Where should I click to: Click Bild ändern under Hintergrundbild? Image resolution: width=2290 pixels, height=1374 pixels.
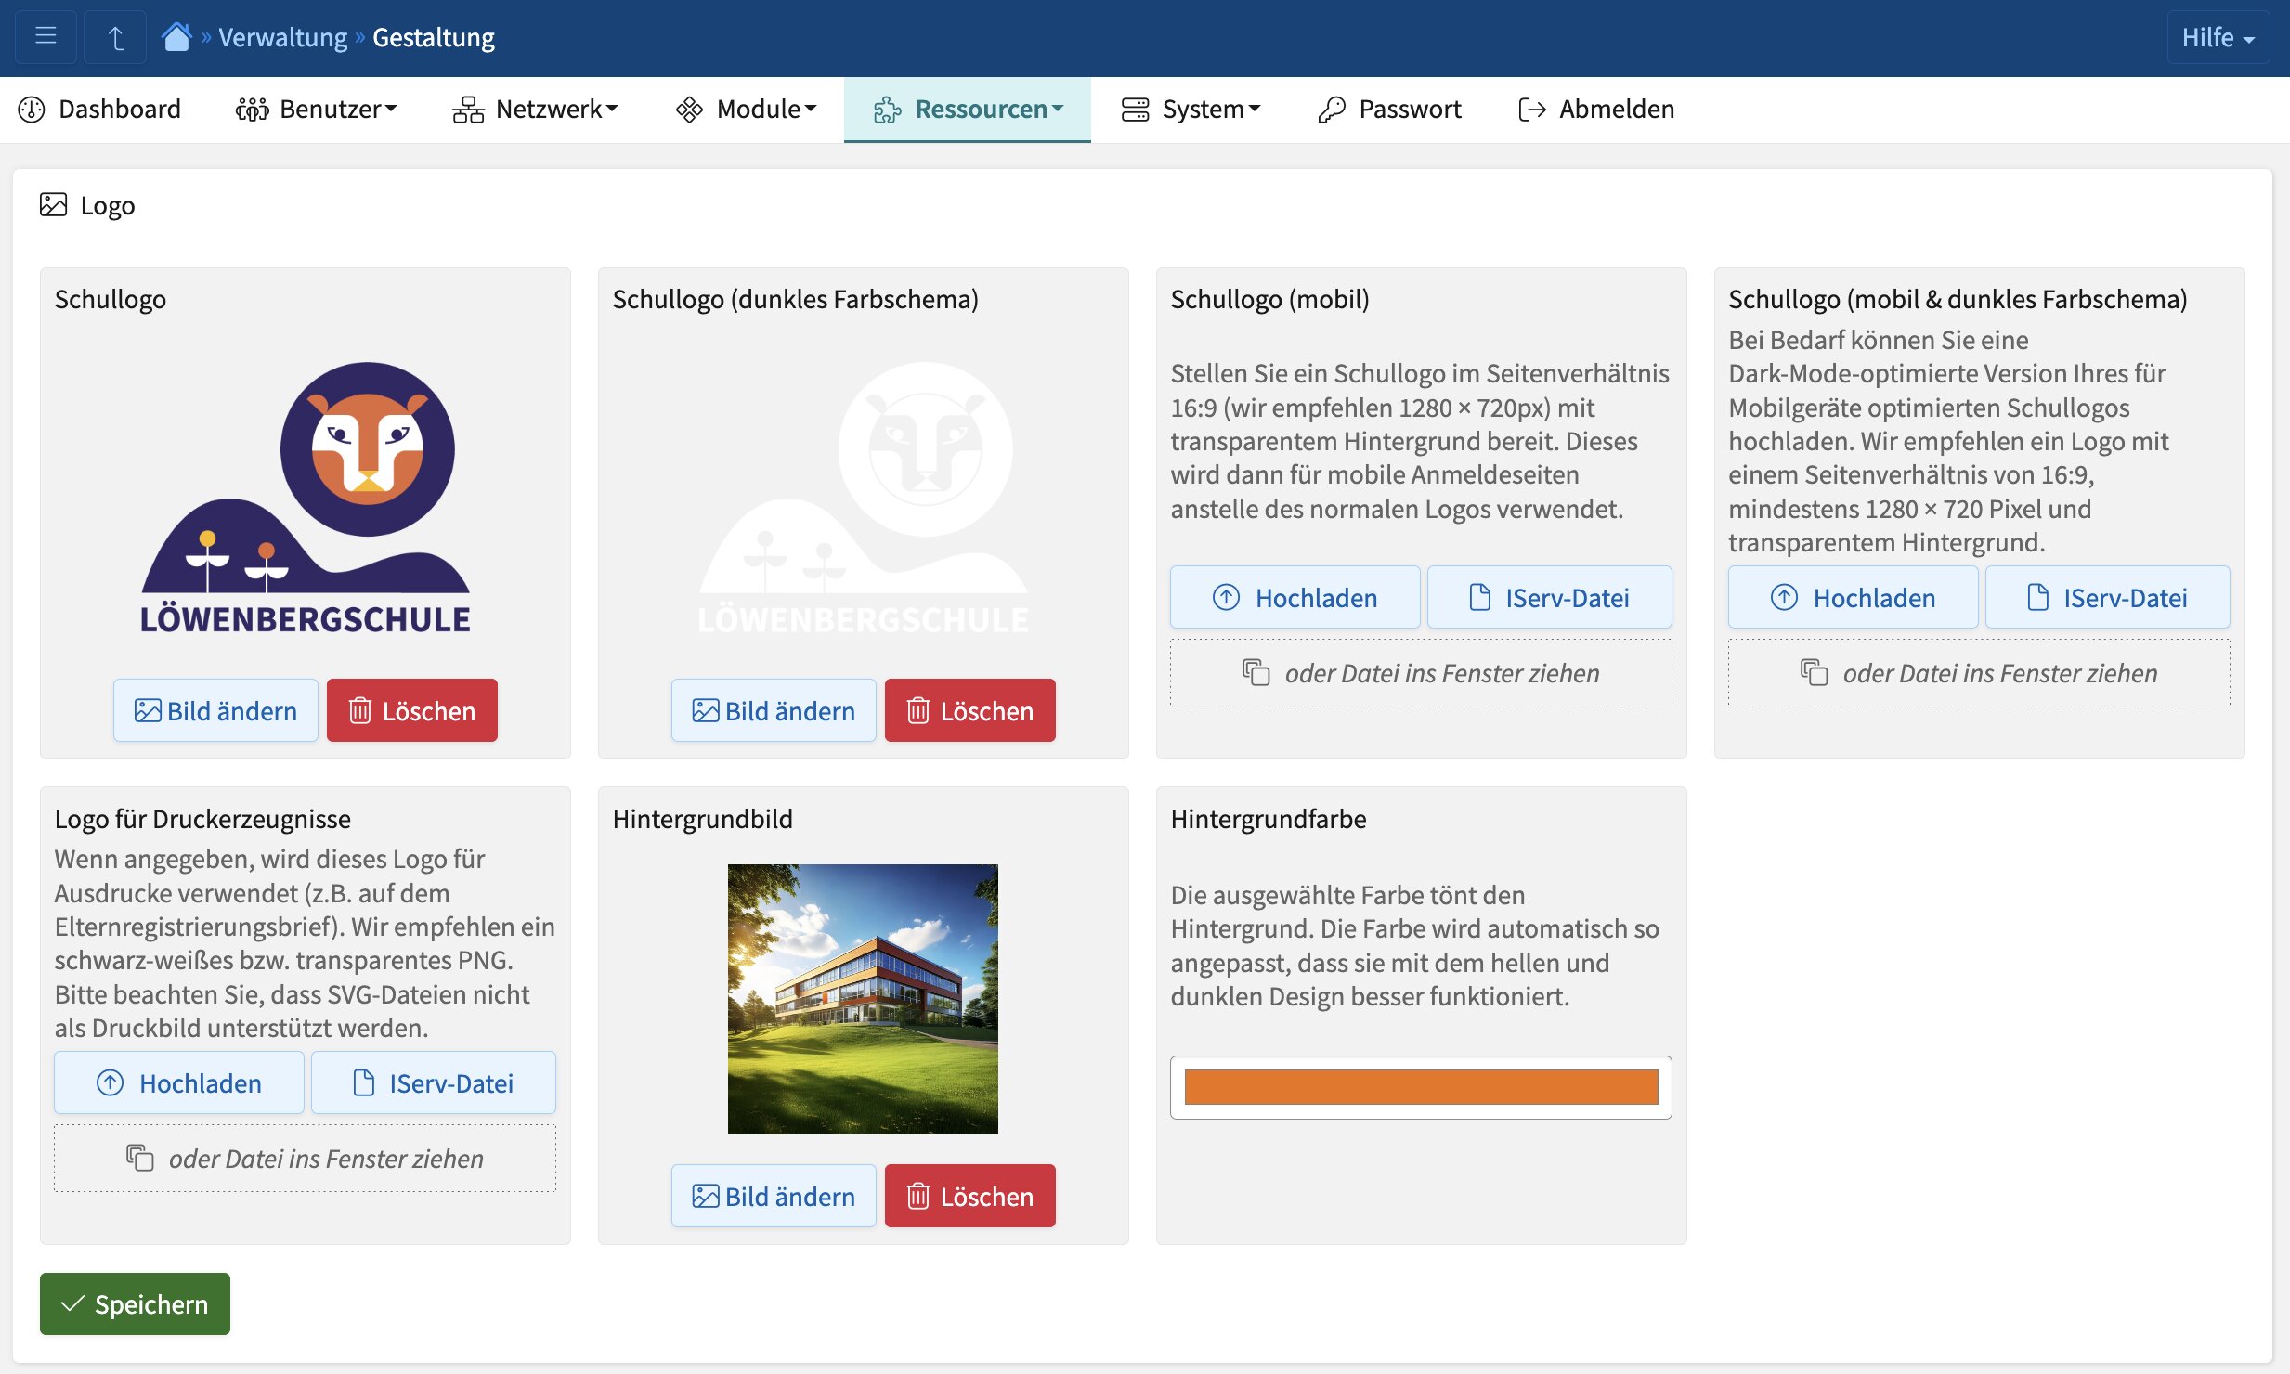pyautogui.click(x=774, y=1196)
